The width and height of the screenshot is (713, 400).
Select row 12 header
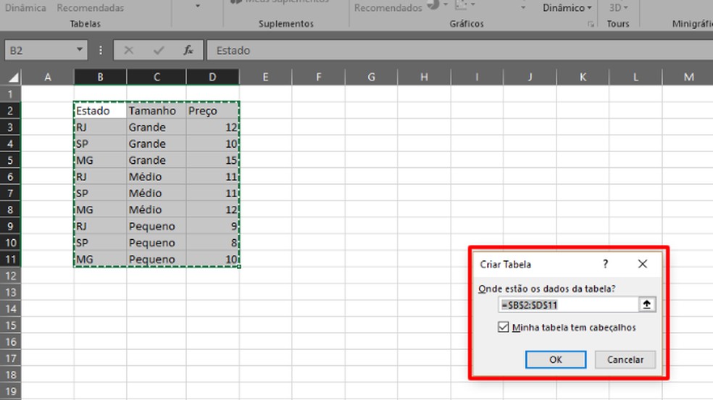[10, 275]
